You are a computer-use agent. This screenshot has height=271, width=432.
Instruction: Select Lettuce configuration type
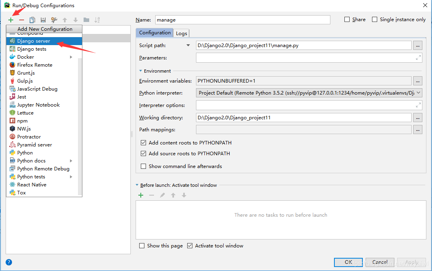(42, 113)
